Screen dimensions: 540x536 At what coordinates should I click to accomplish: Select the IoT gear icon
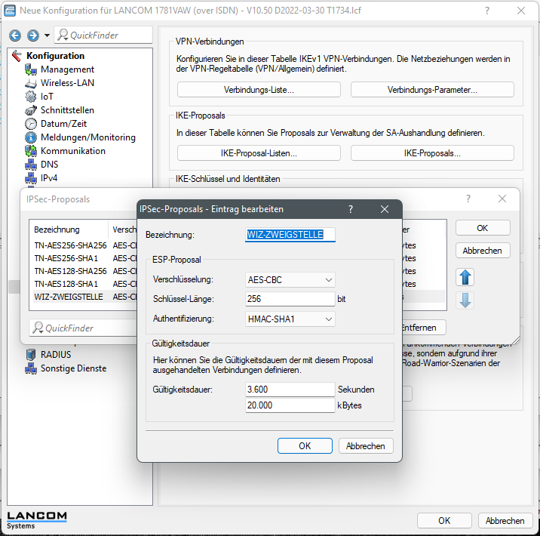31,97
